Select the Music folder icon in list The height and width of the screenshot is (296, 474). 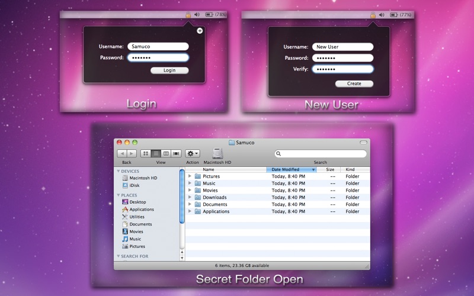pos(198,184)
